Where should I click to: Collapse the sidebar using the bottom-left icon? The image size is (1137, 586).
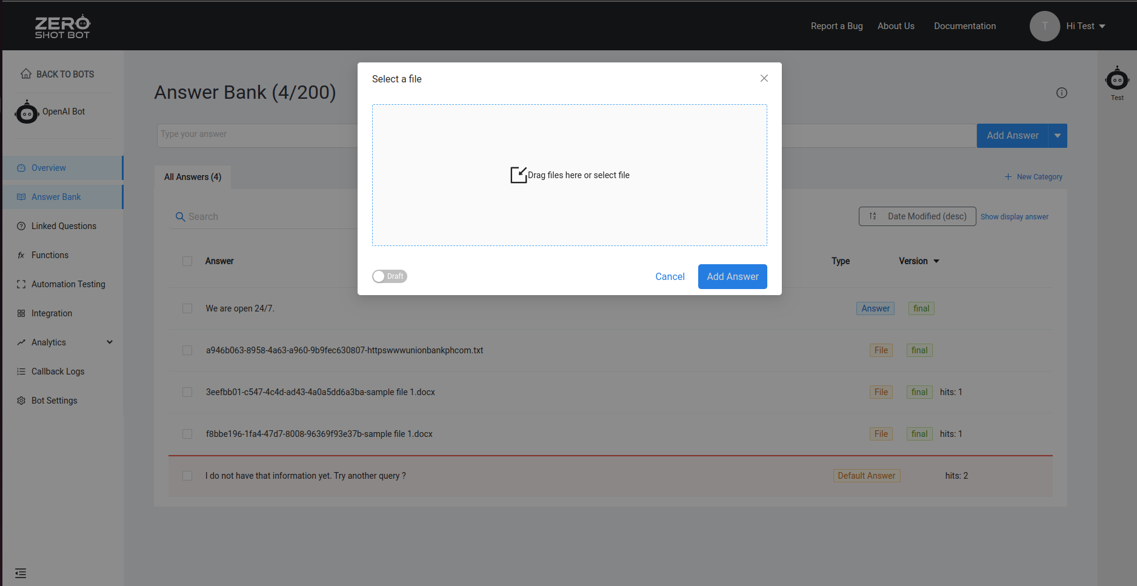click(21, 573)
